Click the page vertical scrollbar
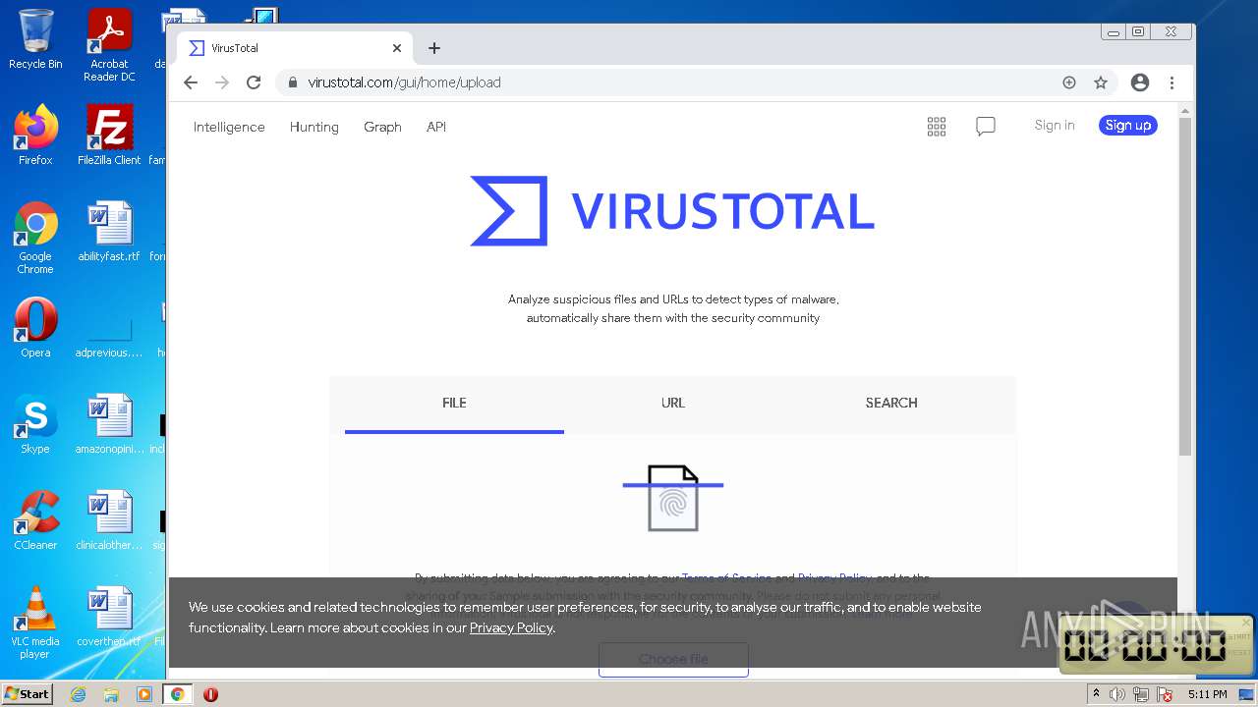This screenshot has height=707, width=1258. [x=1185, y=285]
